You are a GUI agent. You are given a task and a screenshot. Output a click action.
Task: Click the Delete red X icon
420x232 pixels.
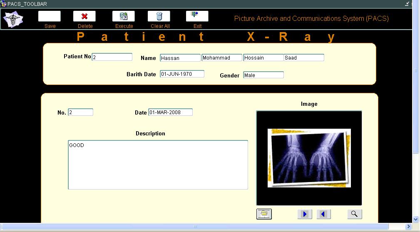point(84,16)
